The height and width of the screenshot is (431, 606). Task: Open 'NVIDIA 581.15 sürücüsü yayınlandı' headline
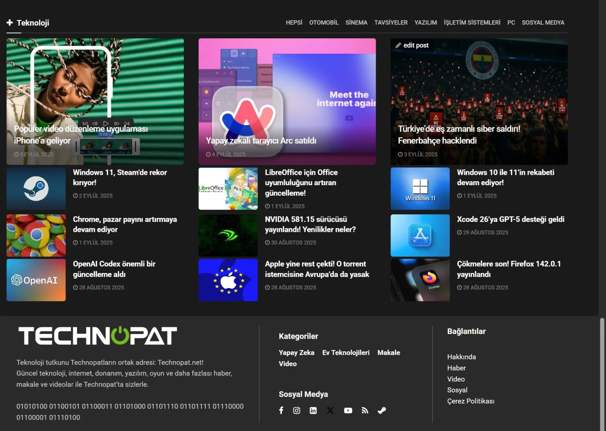(x=310, y=224)
